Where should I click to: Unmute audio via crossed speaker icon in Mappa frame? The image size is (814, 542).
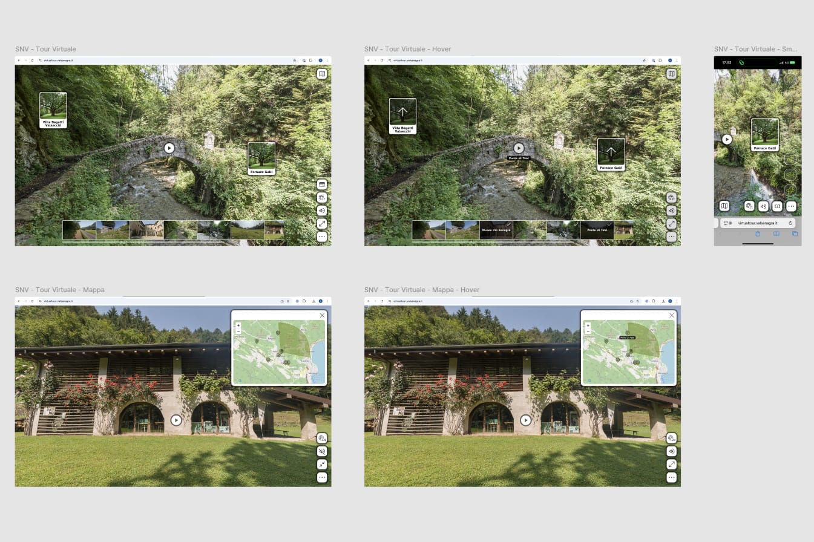point(322,451)
